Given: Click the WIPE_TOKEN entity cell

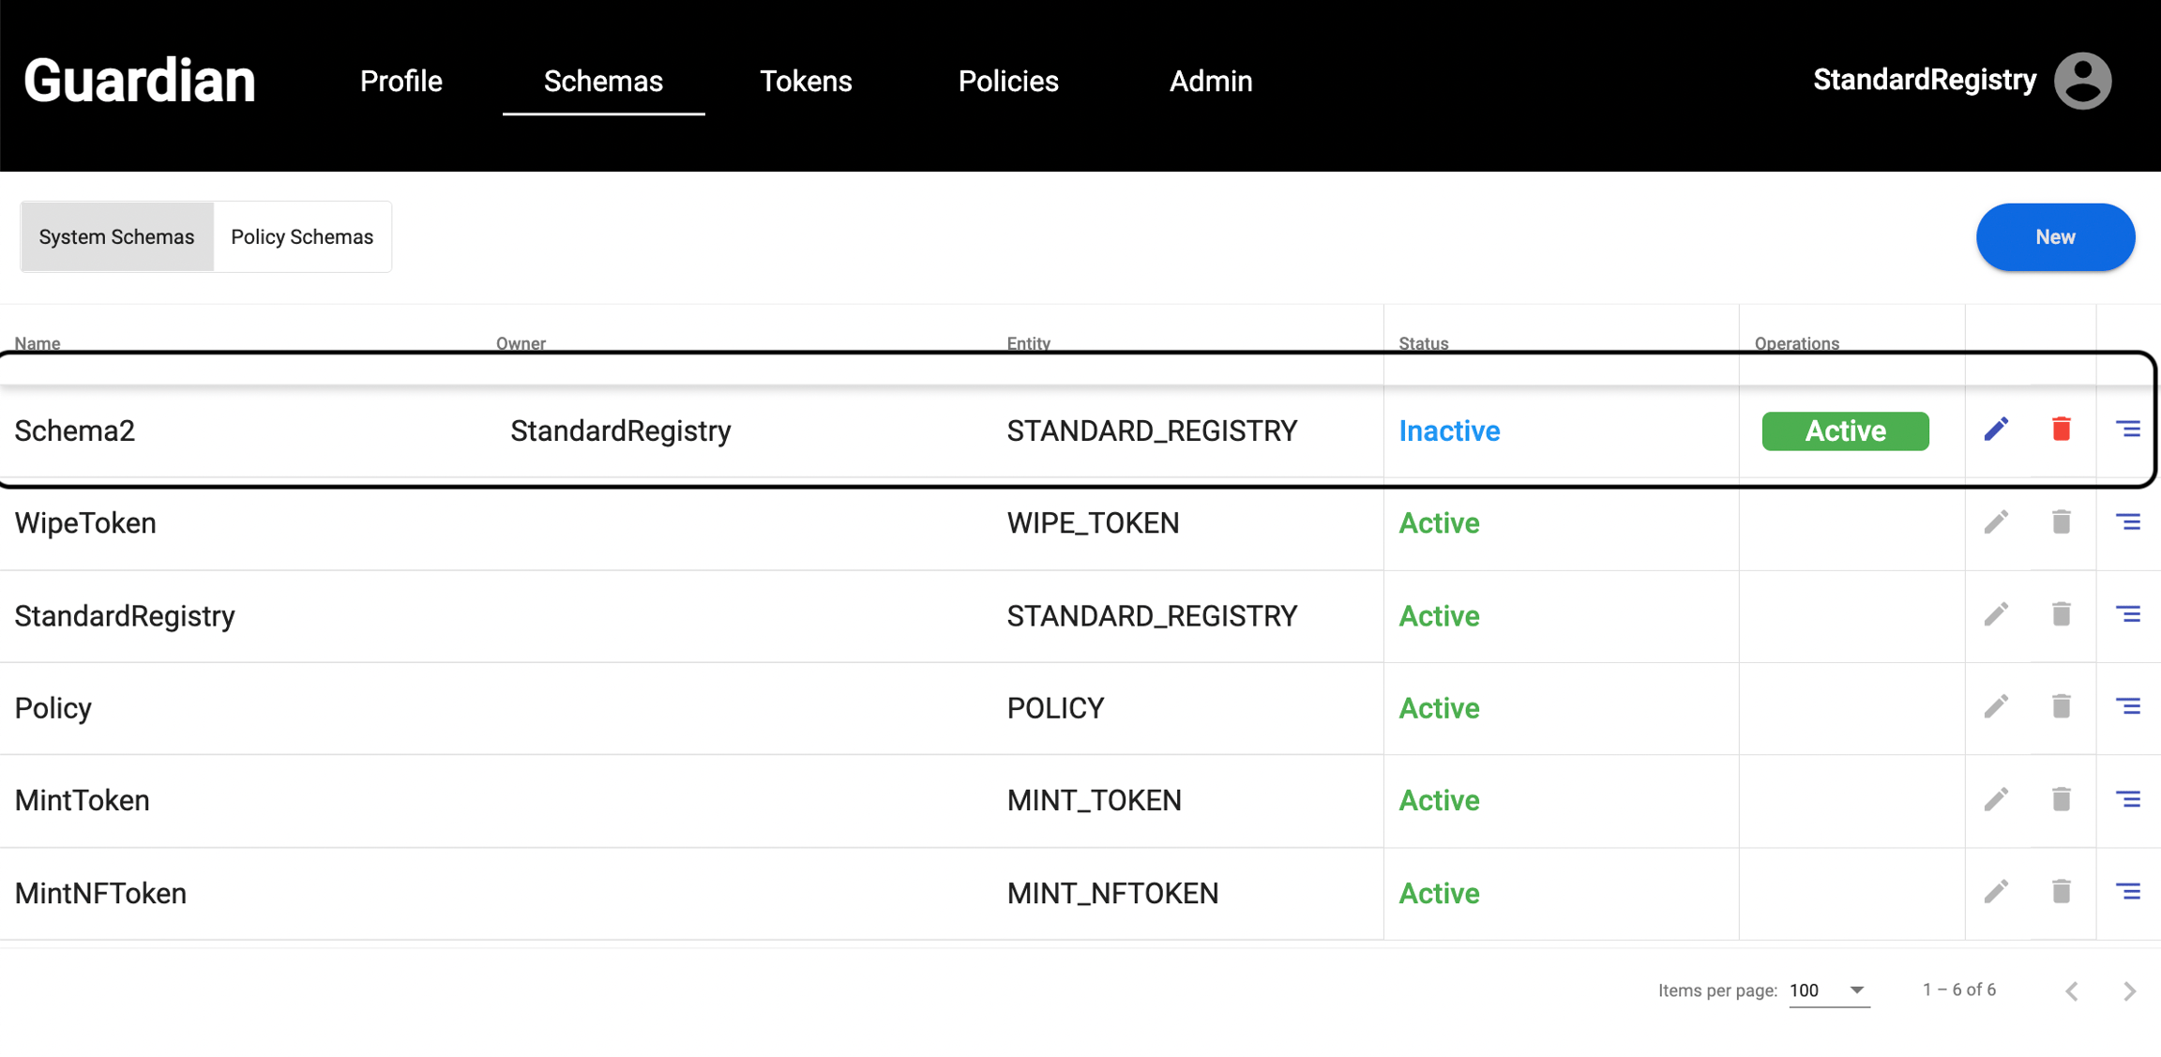Looking at the screenshot, I should 1093,523.
